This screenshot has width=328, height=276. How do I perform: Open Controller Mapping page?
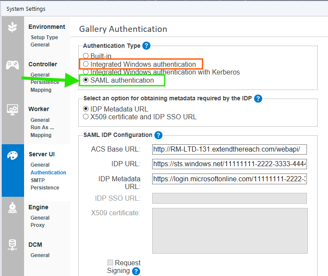[41, 90]
